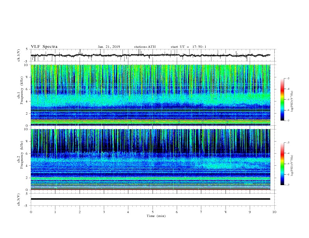The width and height of the screenshot is (309, 238).
Task: Click the ch.2 colorbar "log(PSD)(V²/Hz)" label
Action: [292, 166]
